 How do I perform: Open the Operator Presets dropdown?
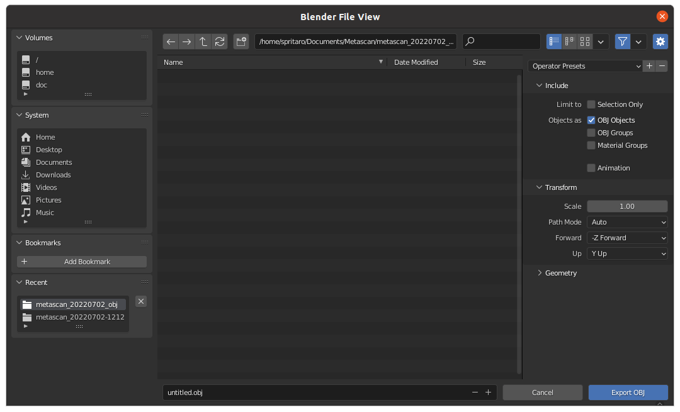pyautogui.click(x=585, y=66)
